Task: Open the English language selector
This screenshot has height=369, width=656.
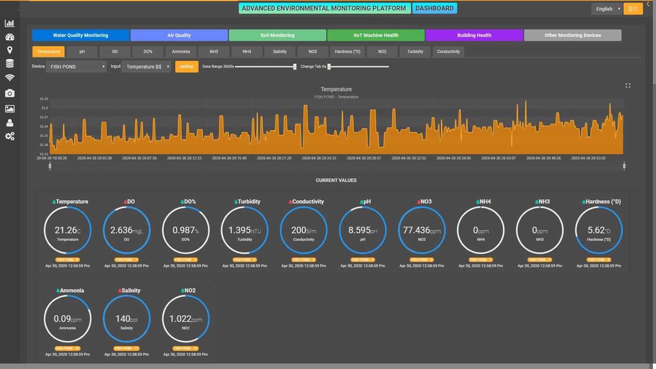Action: point(607,9)
